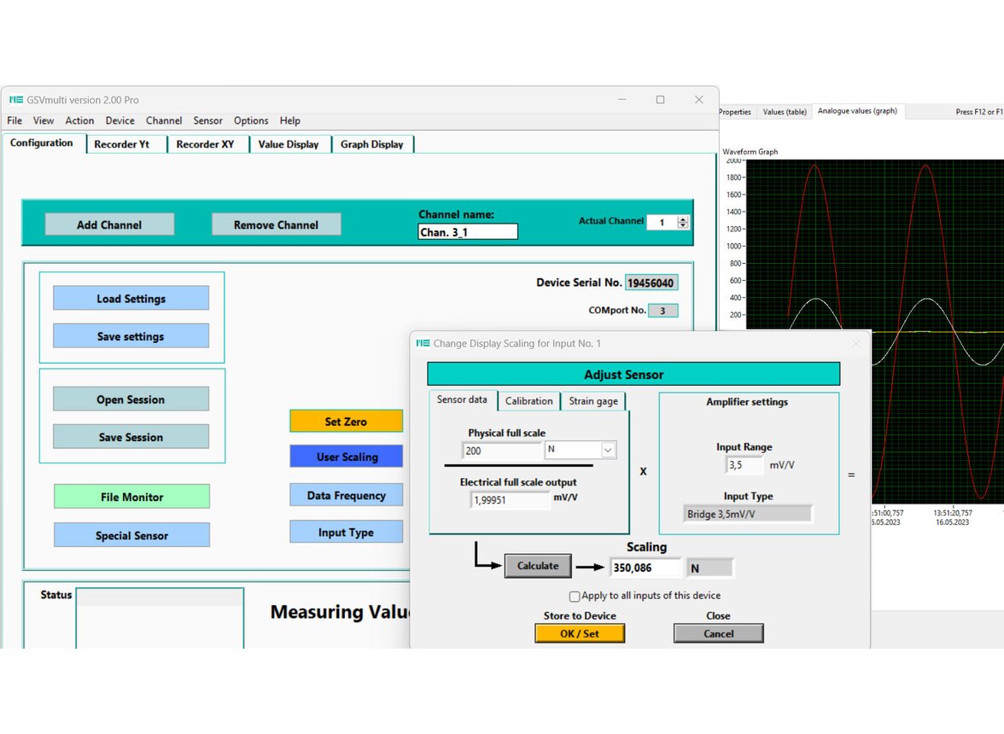Cancel the Adjust Sensor dialog

pyautogui.click(x=718, y=633)
